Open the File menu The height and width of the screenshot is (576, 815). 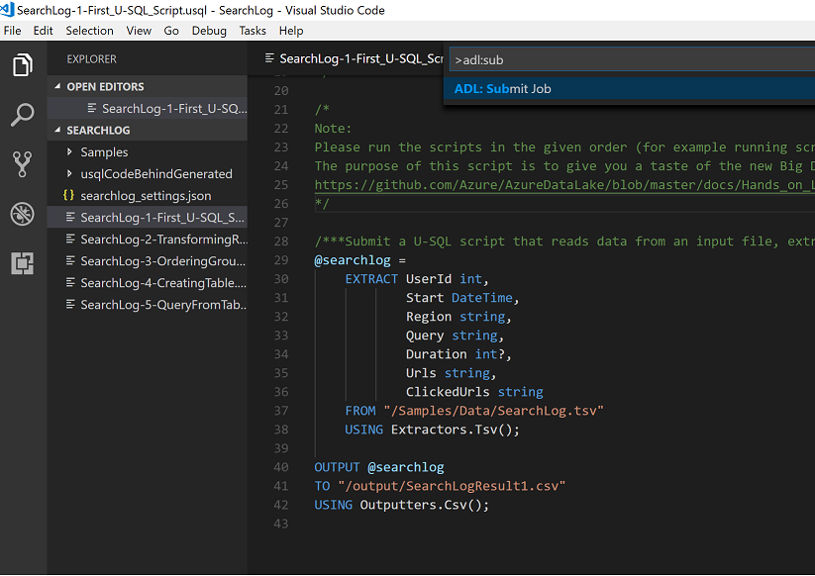click(13, 31)
